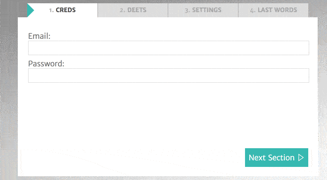Select the 4. LAST WORDS tab

(x=273, y=10)
